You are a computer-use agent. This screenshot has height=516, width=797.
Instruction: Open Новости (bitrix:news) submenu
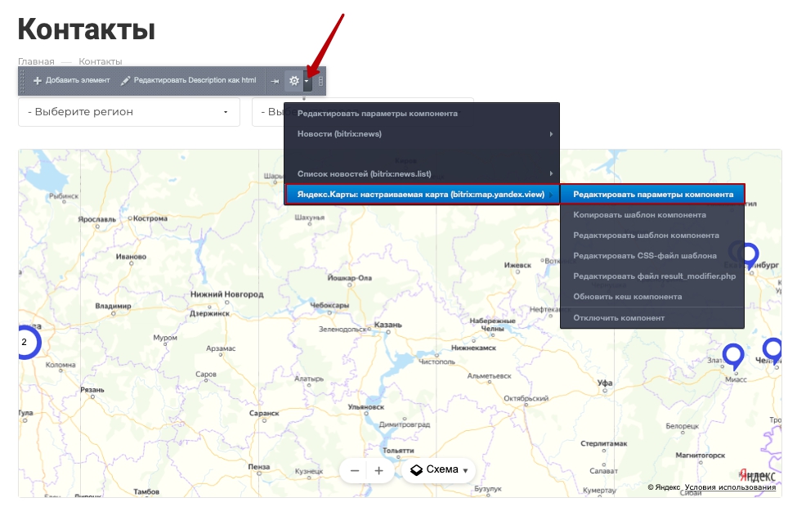click(x=421, y=134)
